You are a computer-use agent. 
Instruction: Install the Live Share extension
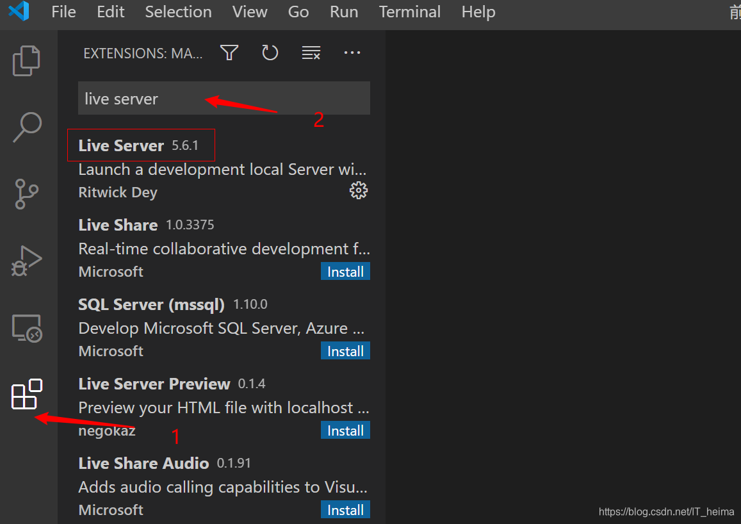click(x=345, y=271)
